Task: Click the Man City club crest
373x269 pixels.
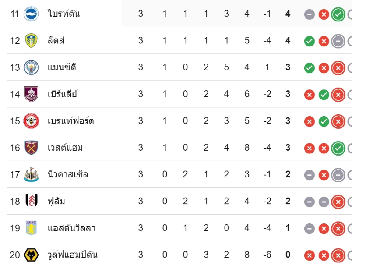Action: (x=31, y=67)
